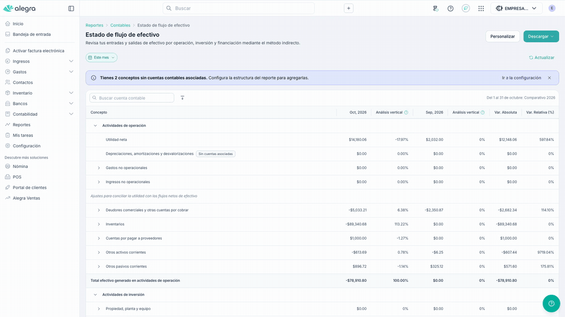Click the Inicio home icon in sidebar
Screen dimensions: 565x317
[8, 23]
